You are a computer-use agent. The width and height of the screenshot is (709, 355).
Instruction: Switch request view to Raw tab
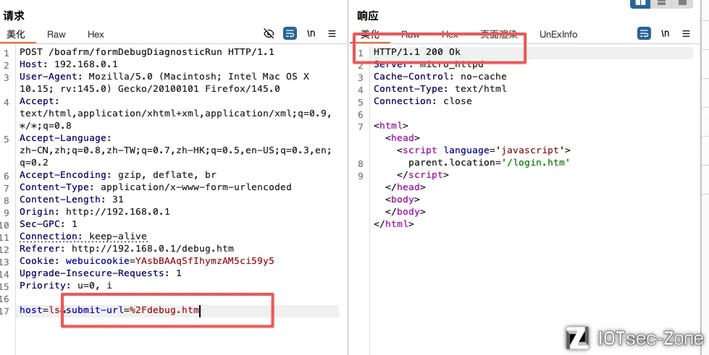56,34
